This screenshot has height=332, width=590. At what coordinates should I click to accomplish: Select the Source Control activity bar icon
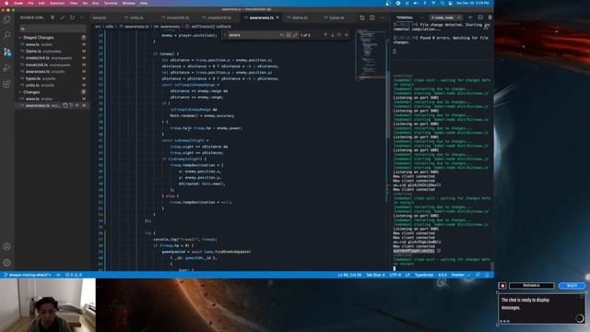(6, 52)
